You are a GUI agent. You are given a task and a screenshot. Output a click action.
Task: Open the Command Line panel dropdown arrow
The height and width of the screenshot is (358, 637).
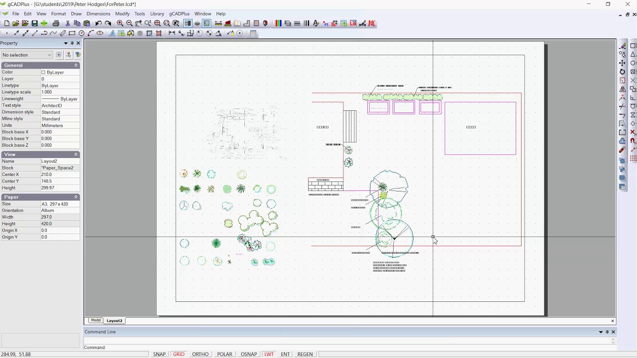[601, 332]
